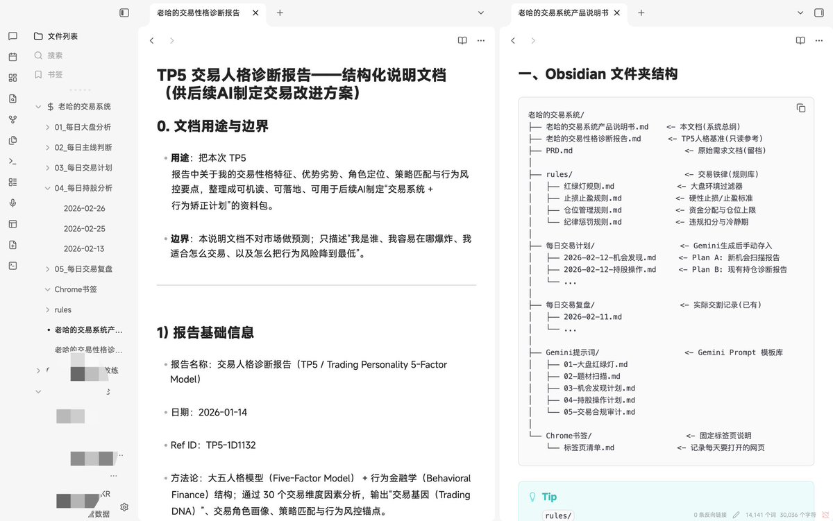Close the 老哈的交易系统产品说明书 tab
Image resolution: width=833 pixels, height=521 pixels.
click(616, 12)
